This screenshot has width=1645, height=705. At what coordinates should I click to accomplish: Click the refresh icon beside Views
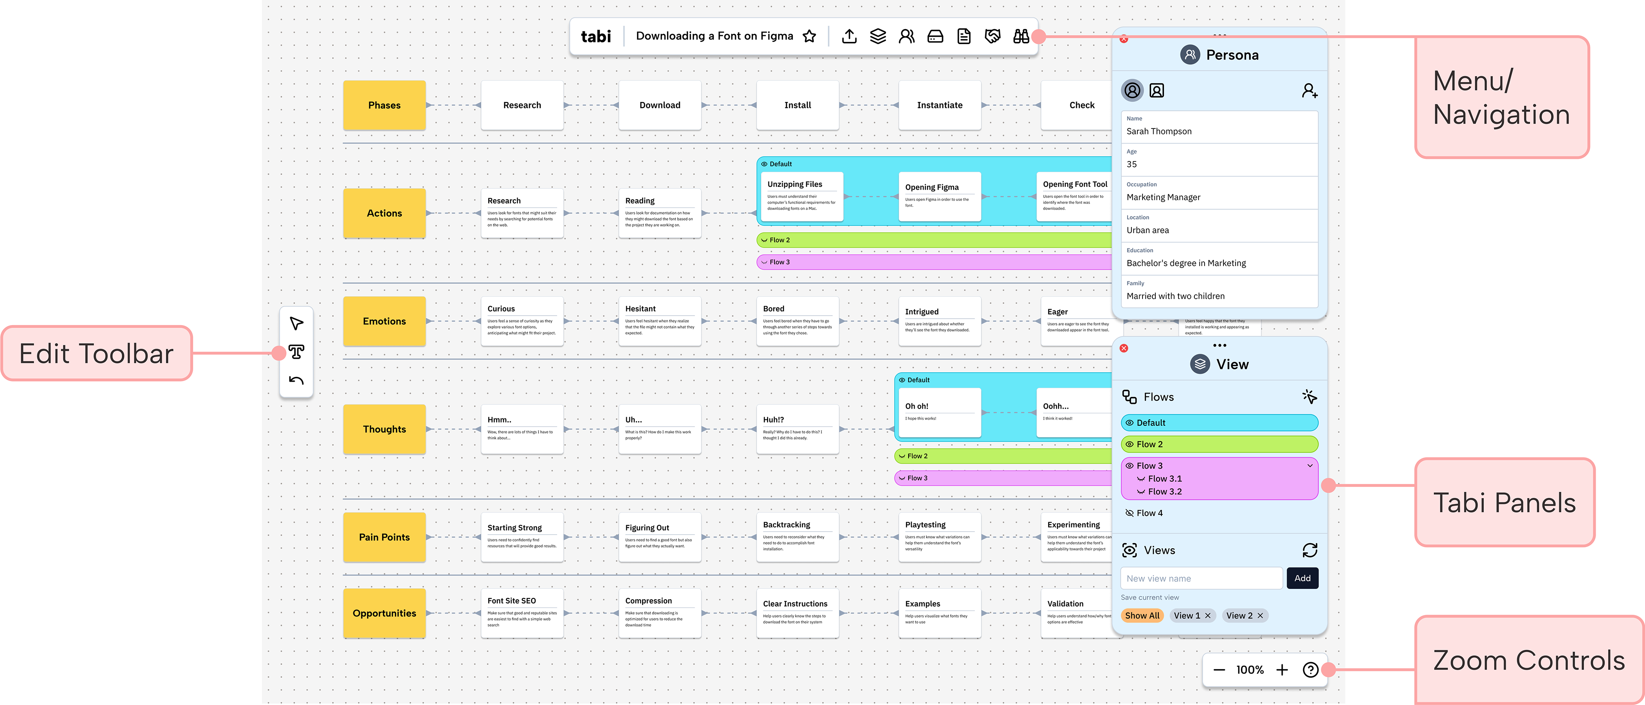pyautogui.click(x=1310, y=550)
